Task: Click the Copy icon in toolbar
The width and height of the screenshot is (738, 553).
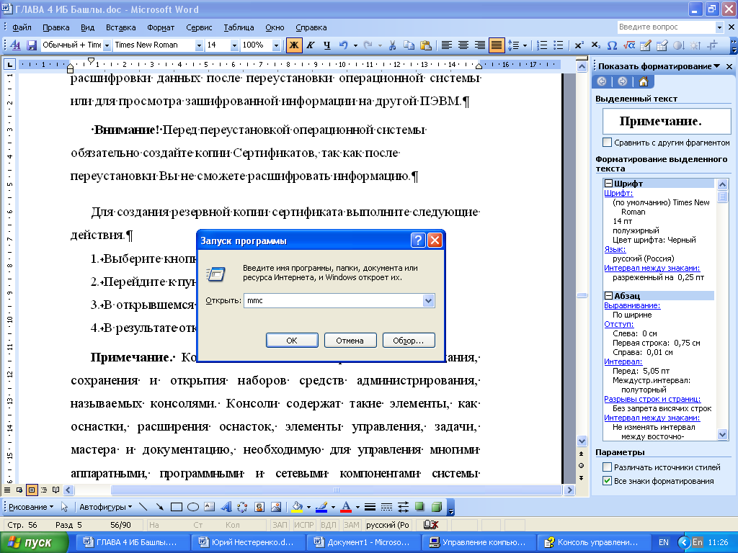Action: pos(409,45)
